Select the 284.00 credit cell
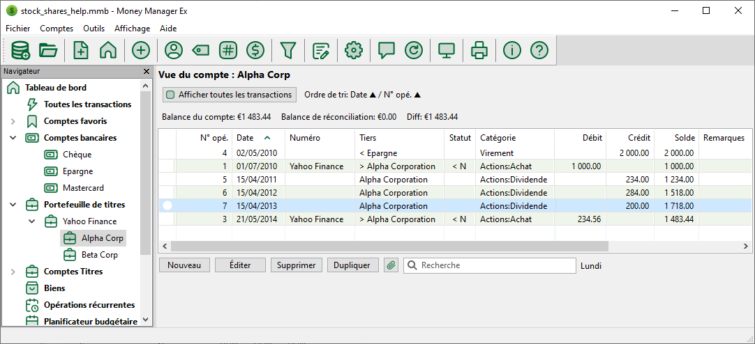The height and width of the screenshot is (344, 755). point(630,193)
